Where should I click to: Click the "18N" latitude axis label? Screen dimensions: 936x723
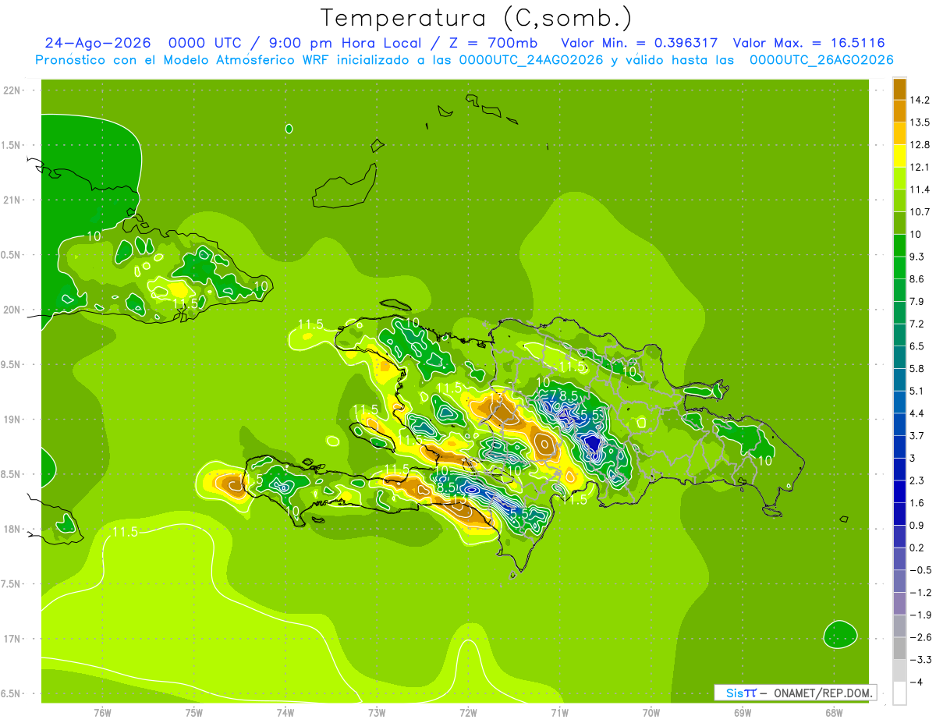pos(12,529)
